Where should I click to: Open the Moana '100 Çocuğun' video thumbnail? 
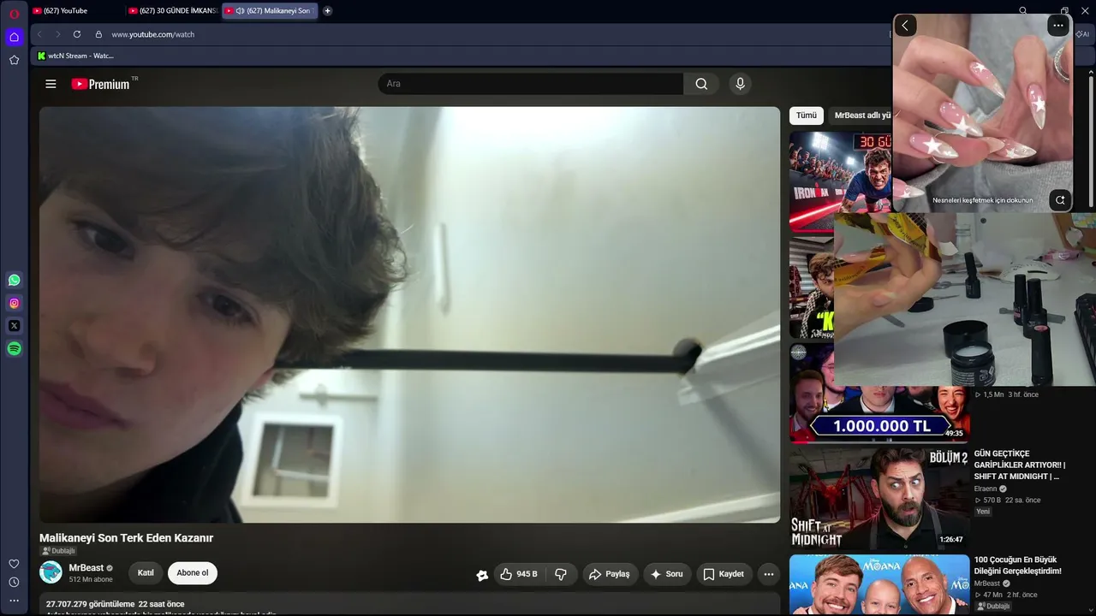point(879,585)
